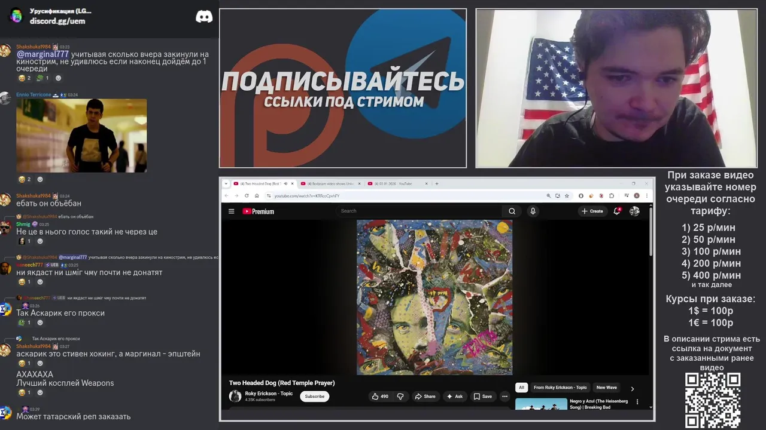Select the New Wave chip
Viewport: 766px width, 430px height.
(x=606, y=388)
